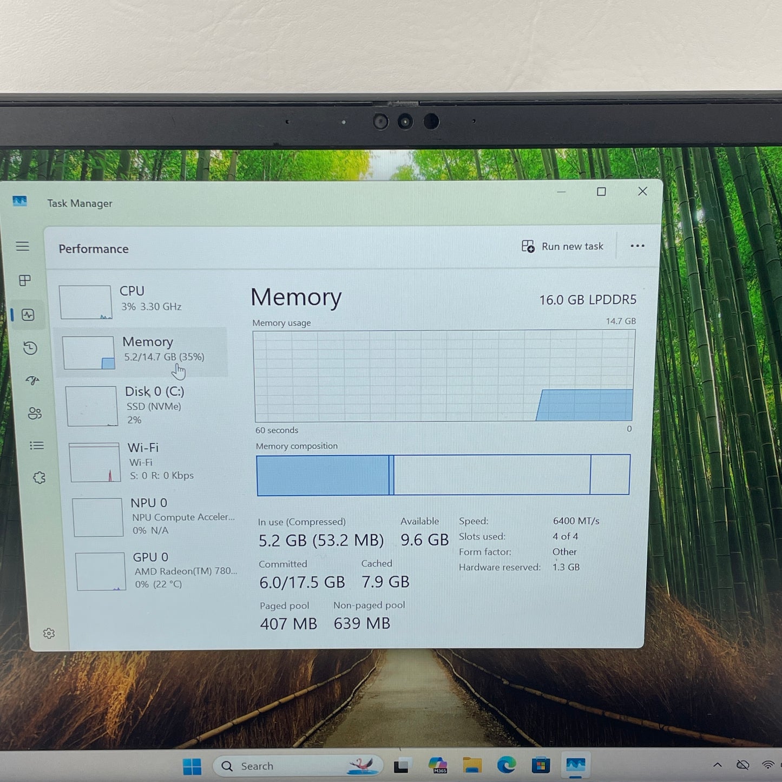Open the Services icon in sidebar
Screen dimensions: 782x782
tap(39, 478)
